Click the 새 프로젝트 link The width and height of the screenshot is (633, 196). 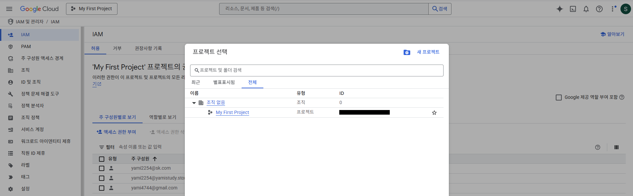click(428, 52)
